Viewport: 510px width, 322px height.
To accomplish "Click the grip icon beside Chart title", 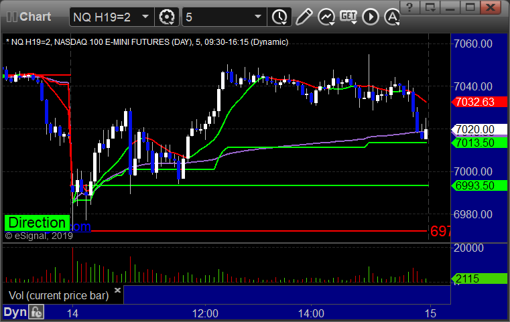I will (x=11, y=17).
